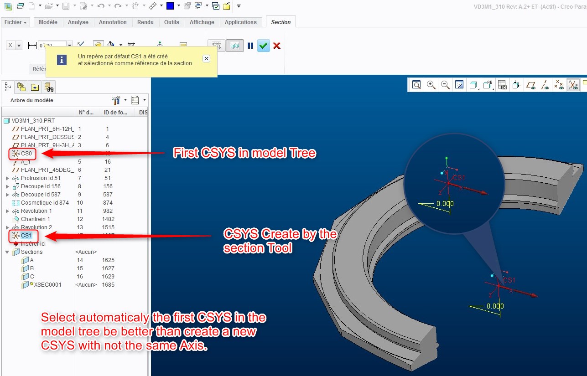Image resolution: width=587 pixels, height=376 pixels.
Task: Open the Fichier menu
Action: [16, 22]
